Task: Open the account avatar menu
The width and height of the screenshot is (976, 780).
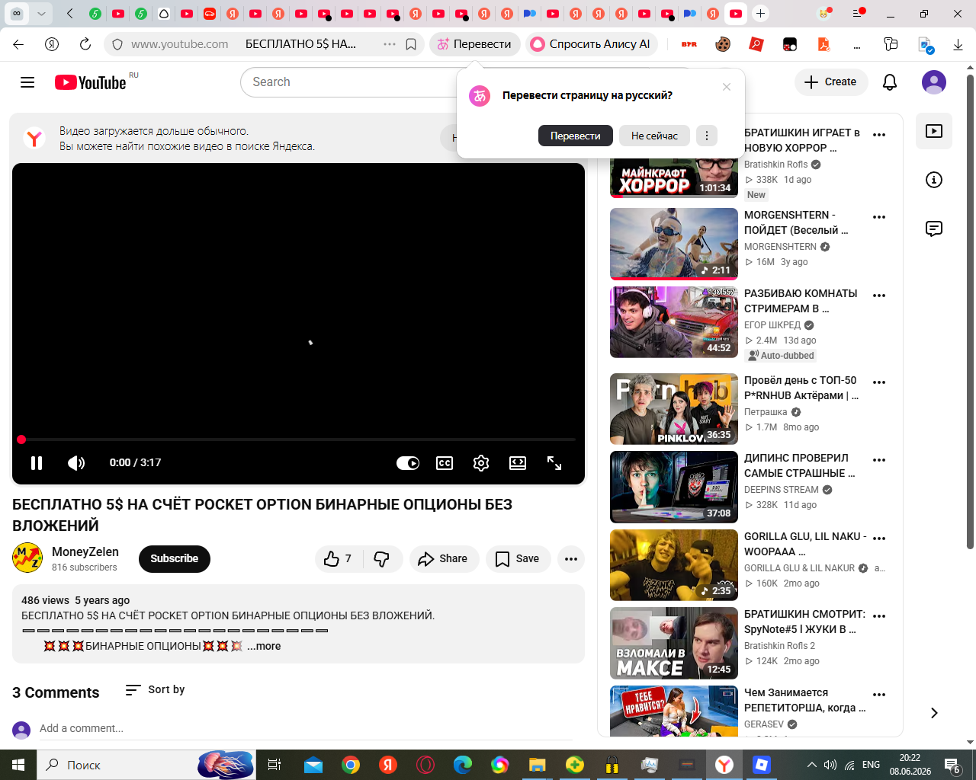Action: [x=934, y=82]
